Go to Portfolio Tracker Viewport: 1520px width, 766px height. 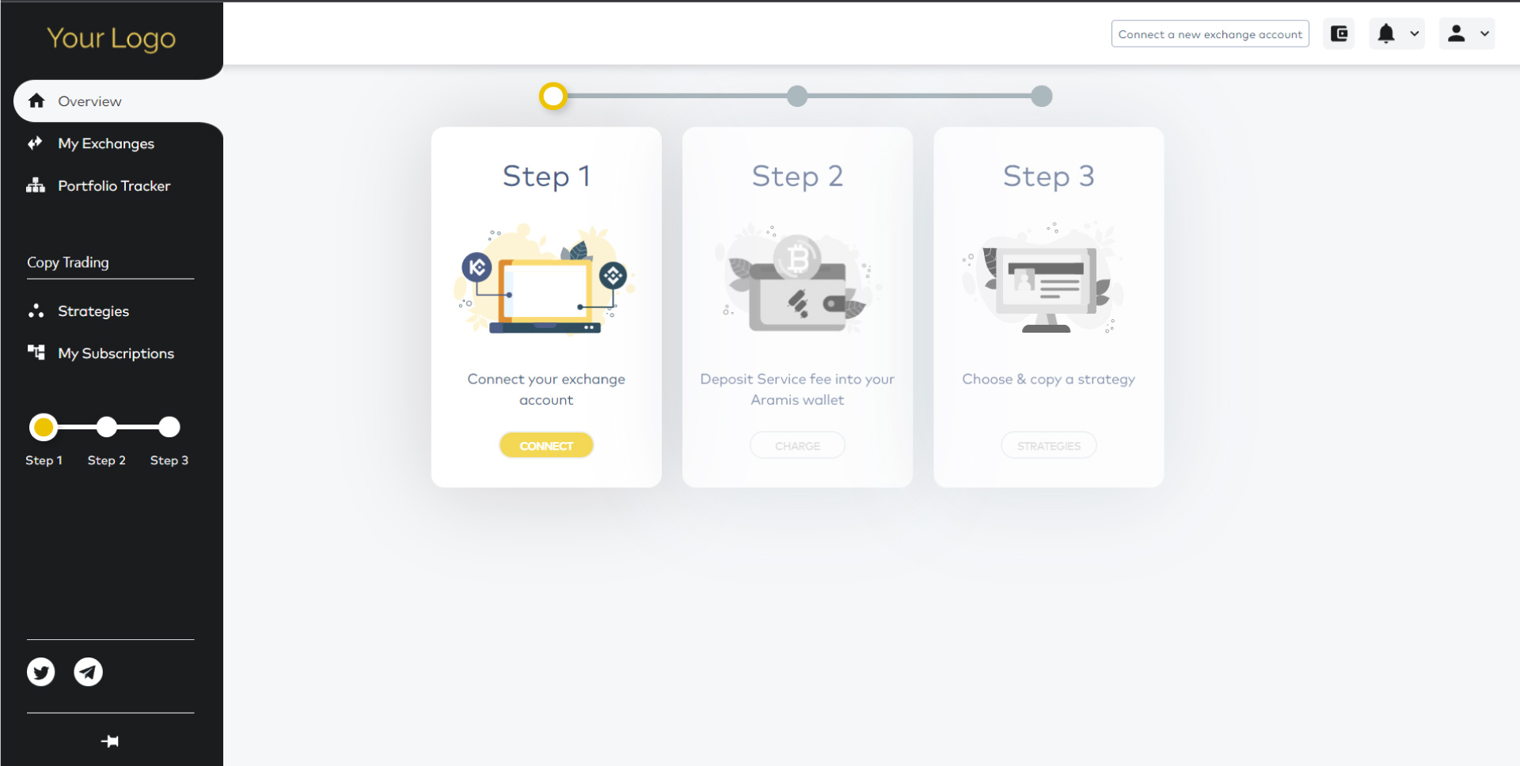114,185
